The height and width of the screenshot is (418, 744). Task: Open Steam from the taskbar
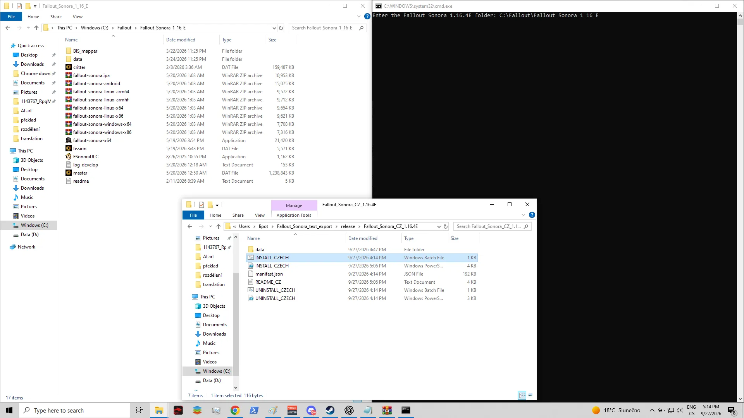click(330, 411)
